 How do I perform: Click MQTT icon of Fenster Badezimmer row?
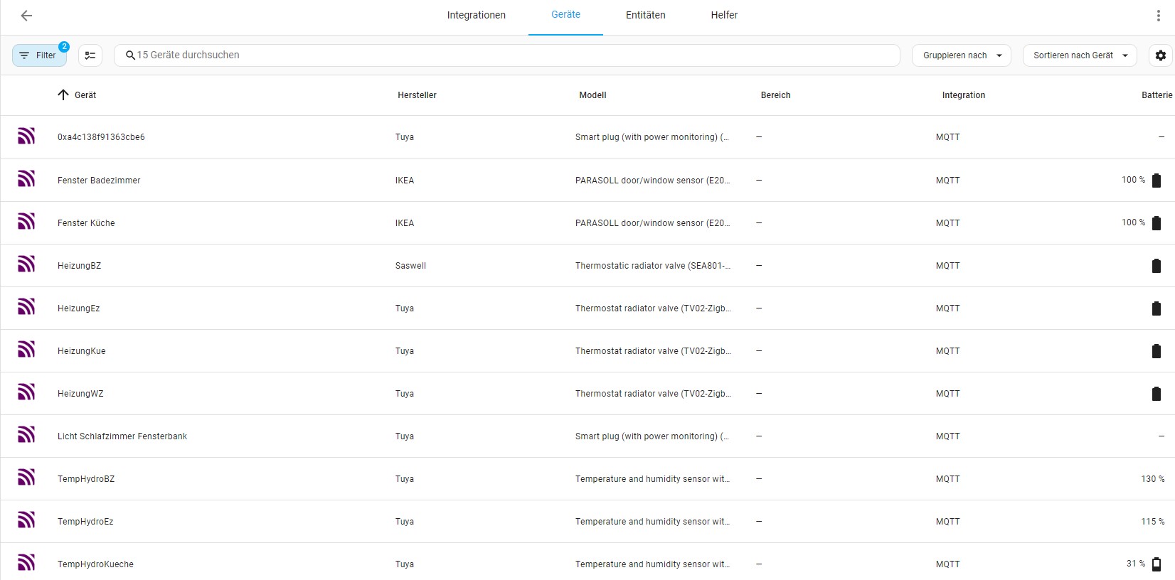pyautogui.click(x=26, y=178)
